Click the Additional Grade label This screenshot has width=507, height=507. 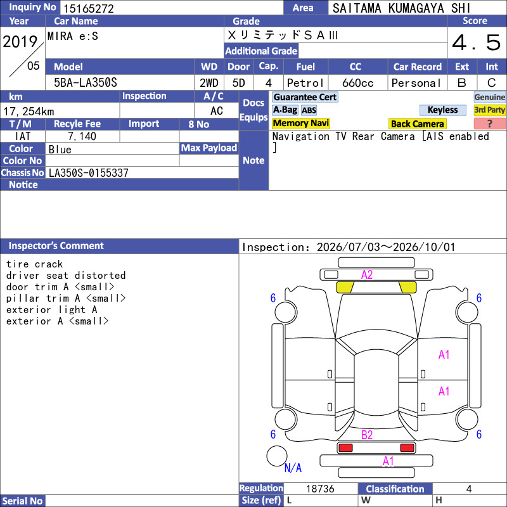point(261,51)
